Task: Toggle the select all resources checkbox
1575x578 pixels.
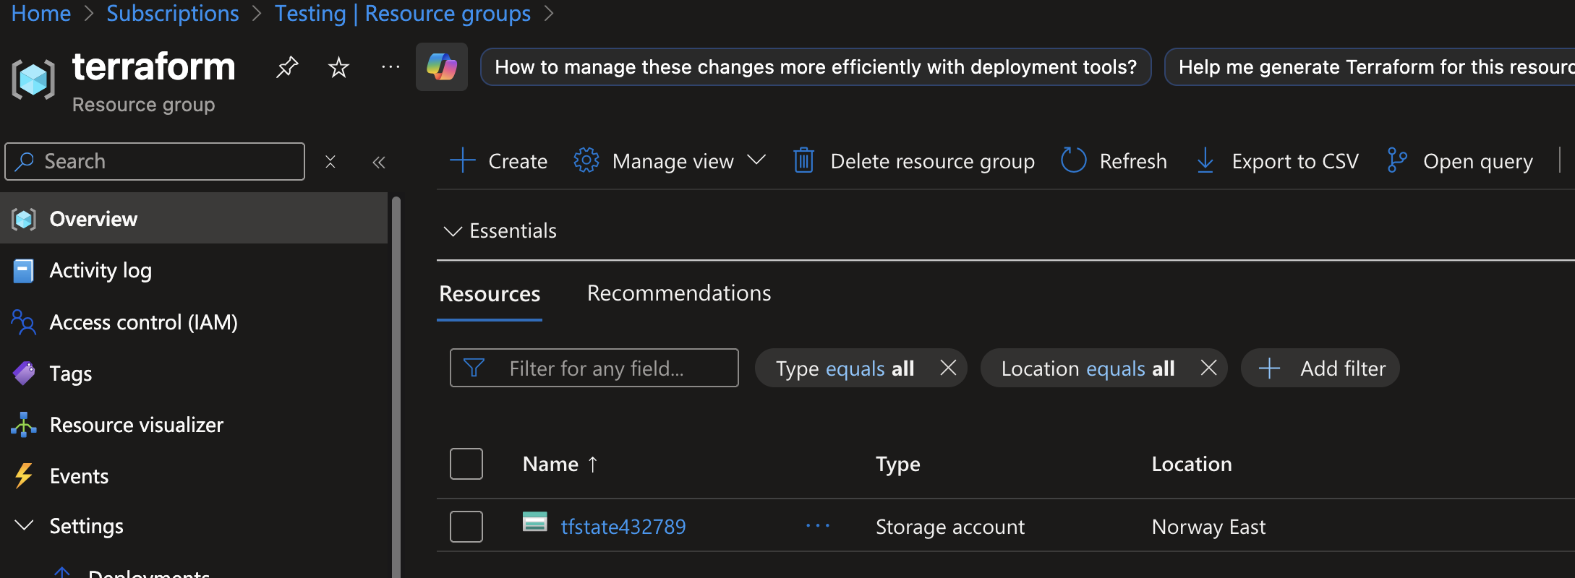Action: click(x=466, y=464)
